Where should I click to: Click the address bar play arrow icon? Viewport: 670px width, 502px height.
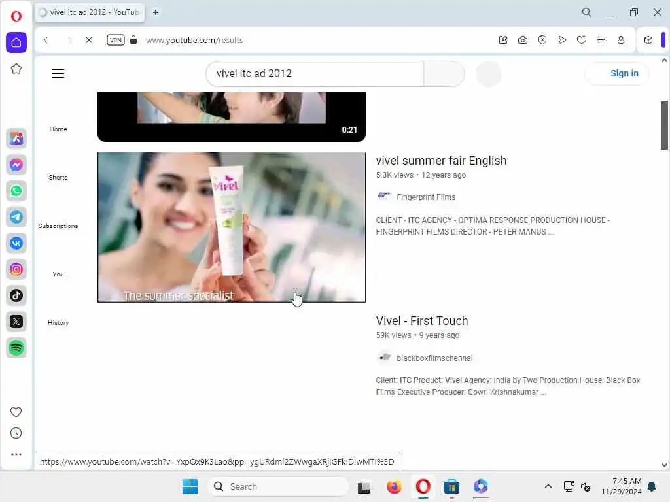point(562,40)
